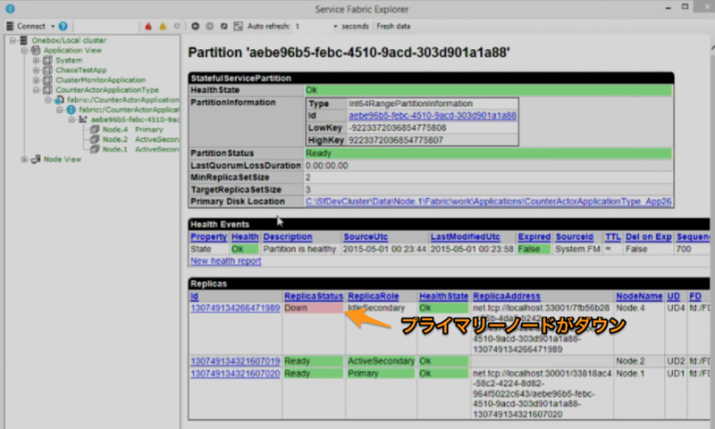The width and height of the screenshot is (715, 429).
Task: Click the Application View tree icon
Action: pyautogui.click(x=36, y=50)
